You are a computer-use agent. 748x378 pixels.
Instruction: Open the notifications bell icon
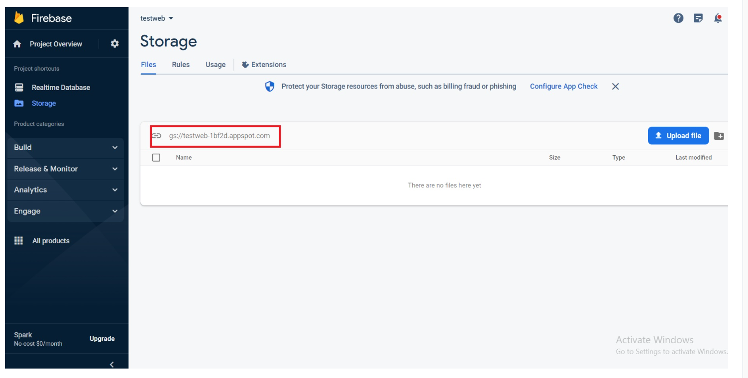click(718, 18)
